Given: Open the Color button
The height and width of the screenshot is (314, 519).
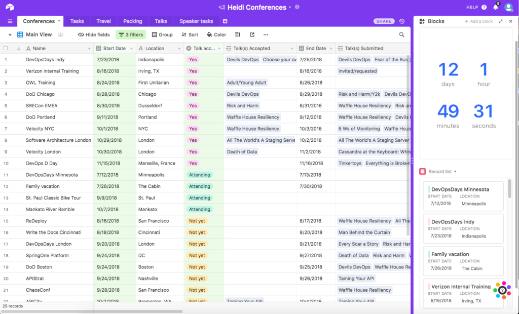Looking at the screenshot, I should [x=216, y=35].
